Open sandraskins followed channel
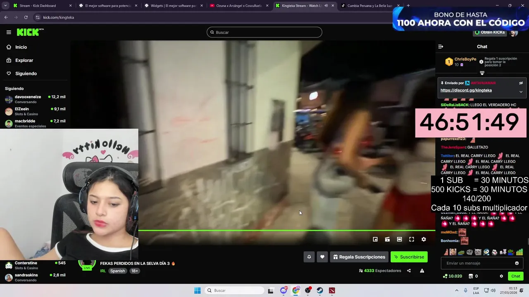Screen dimensions: 529x297 [x=35, y=277]
